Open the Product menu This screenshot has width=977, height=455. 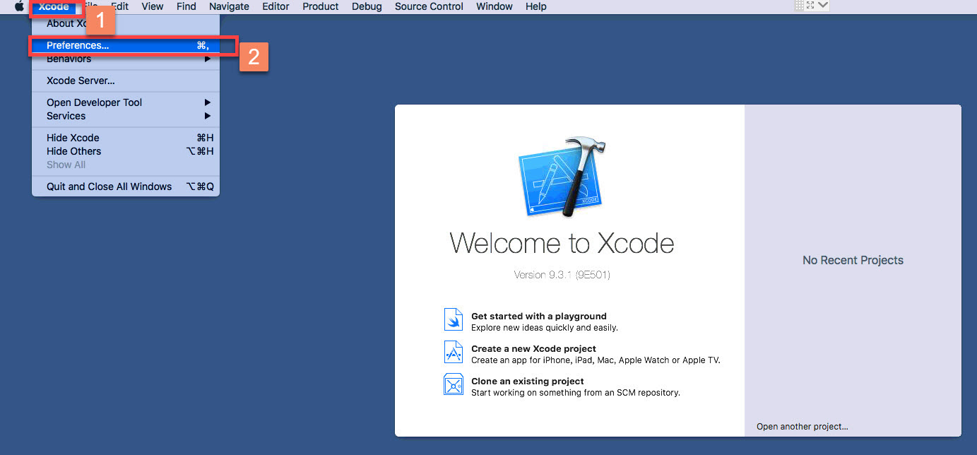click(x=321, y=6)
